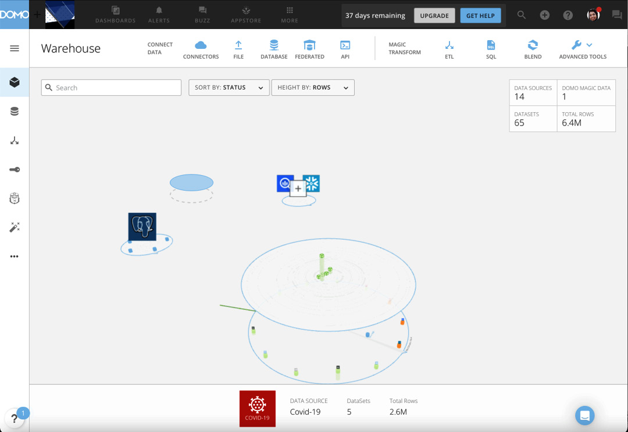
Task: Open the user profile avatar
Action: point(593,15)
